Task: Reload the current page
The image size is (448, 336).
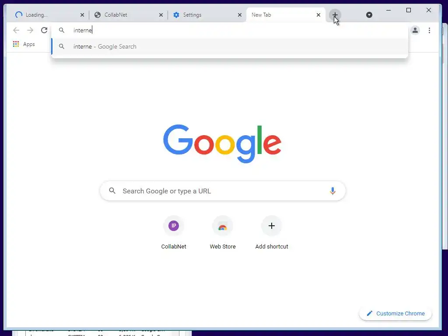Action: point(44,30)
